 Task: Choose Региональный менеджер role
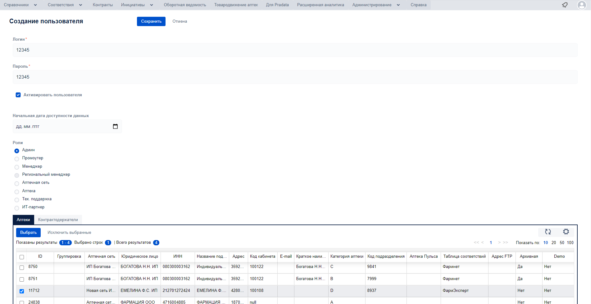click(17, 175)
